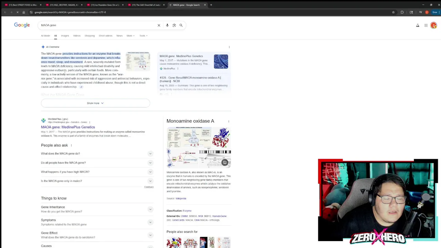This screenshot has height=248, width=441.
Task: Go to Chrome home page icon
Action: (x=24, y=12)
